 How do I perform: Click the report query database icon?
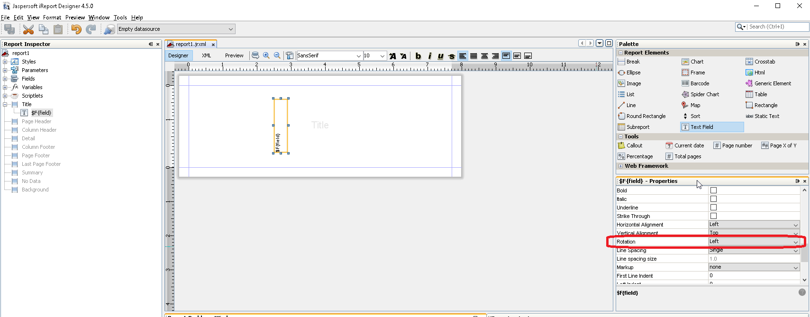click(255, 56)
